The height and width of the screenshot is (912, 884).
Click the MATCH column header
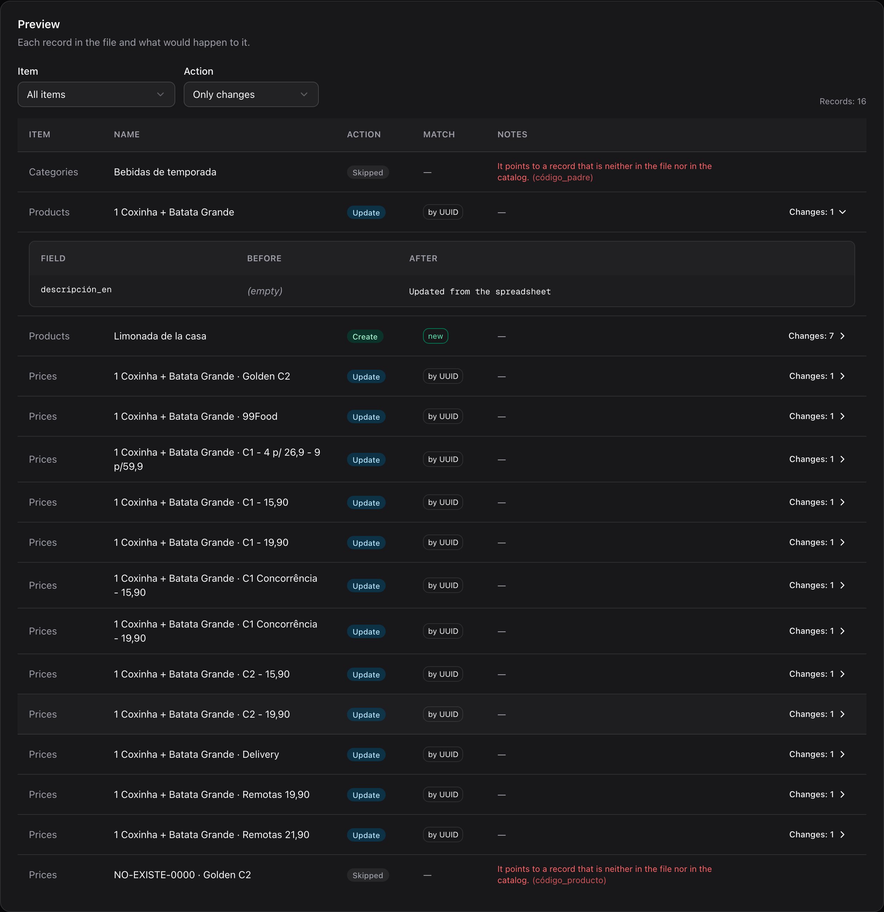coord(439,135)
